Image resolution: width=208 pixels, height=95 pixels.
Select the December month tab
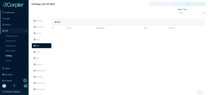click(42, 89)
